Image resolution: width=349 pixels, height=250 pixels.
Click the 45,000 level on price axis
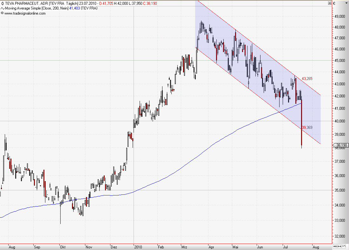click(x=340, y=61)
